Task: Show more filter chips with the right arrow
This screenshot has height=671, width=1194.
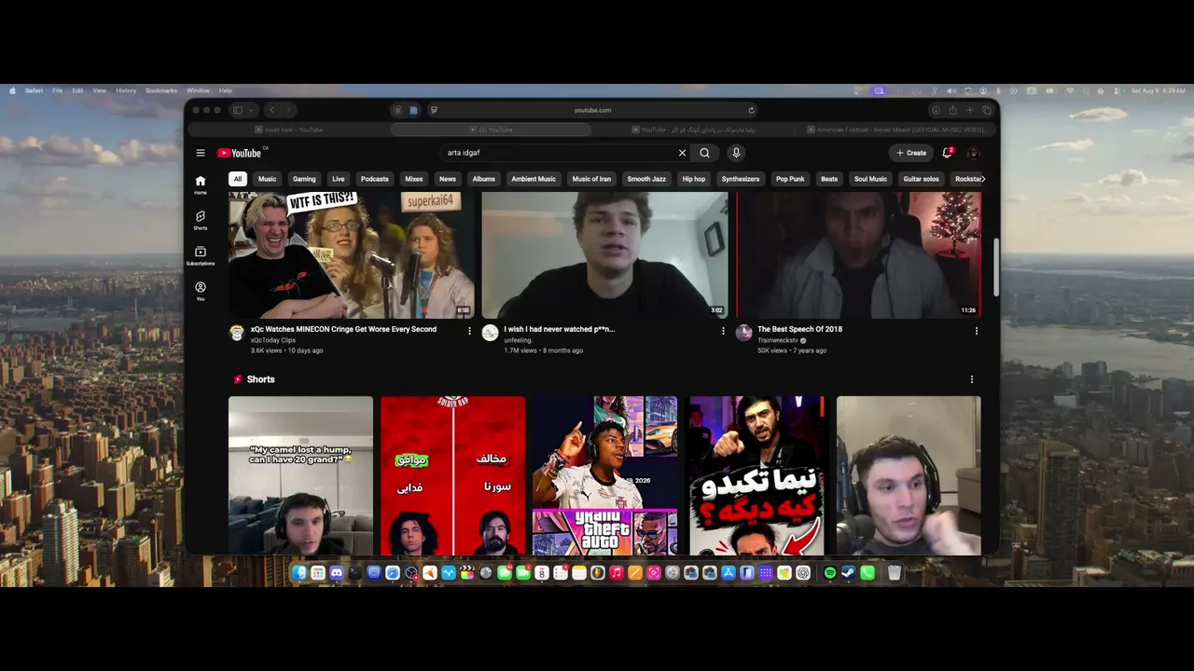Action: [982, 179]
